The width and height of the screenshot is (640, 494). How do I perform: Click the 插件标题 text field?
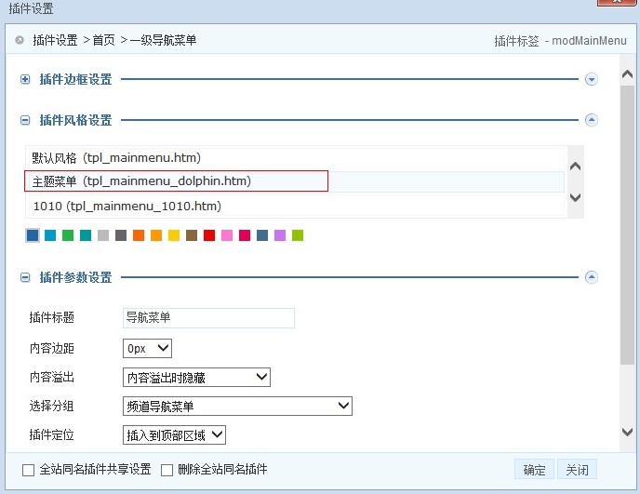208,318
